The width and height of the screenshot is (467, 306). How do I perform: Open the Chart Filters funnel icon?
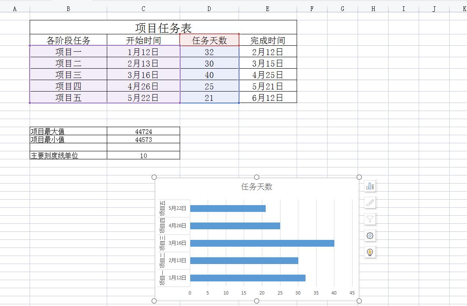(369, 219)
